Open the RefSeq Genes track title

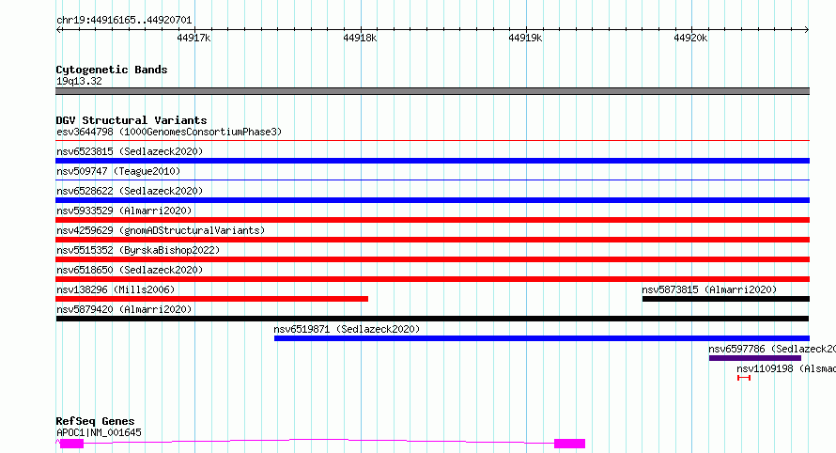click(x=95, y=421)
